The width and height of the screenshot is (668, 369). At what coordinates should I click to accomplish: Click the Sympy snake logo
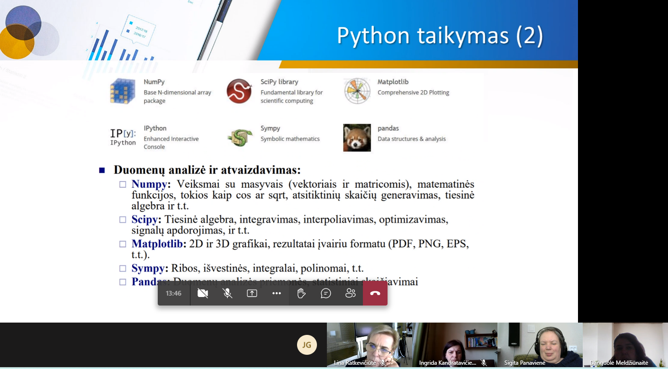(x=240, y=138)
